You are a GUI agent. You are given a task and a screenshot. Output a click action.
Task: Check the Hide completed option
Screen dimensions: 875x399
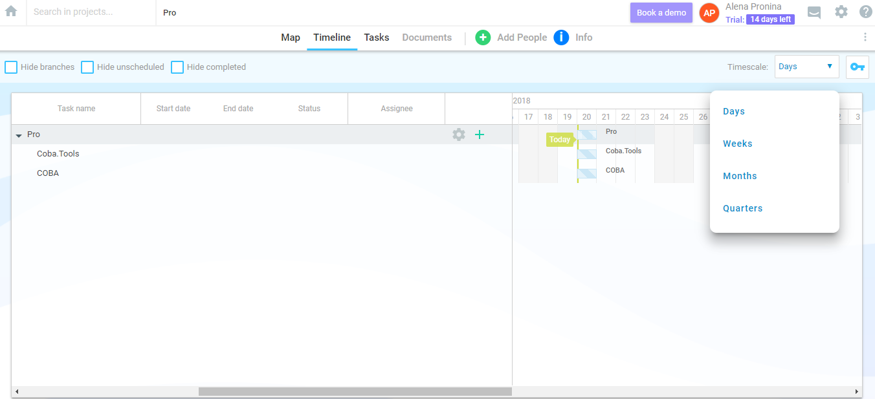177,67
